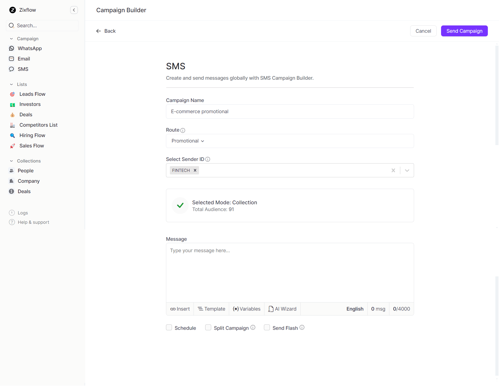Enable the Schedule checkbox
This screenshot has width=499, height=386.
point(169,328)
